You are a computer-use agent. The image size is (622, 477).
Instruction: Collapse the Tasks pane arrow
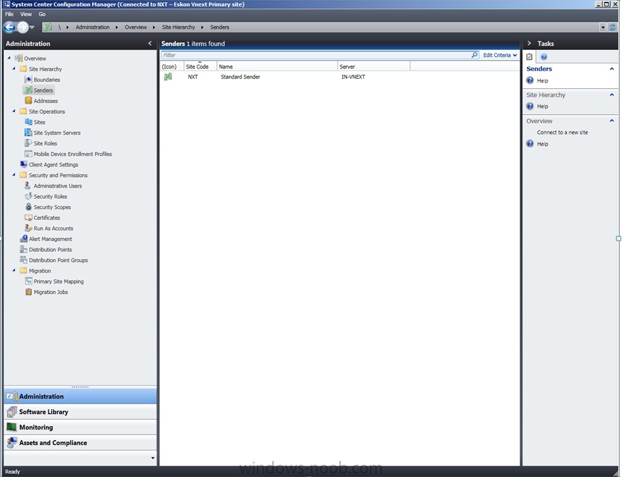(529, 43)
